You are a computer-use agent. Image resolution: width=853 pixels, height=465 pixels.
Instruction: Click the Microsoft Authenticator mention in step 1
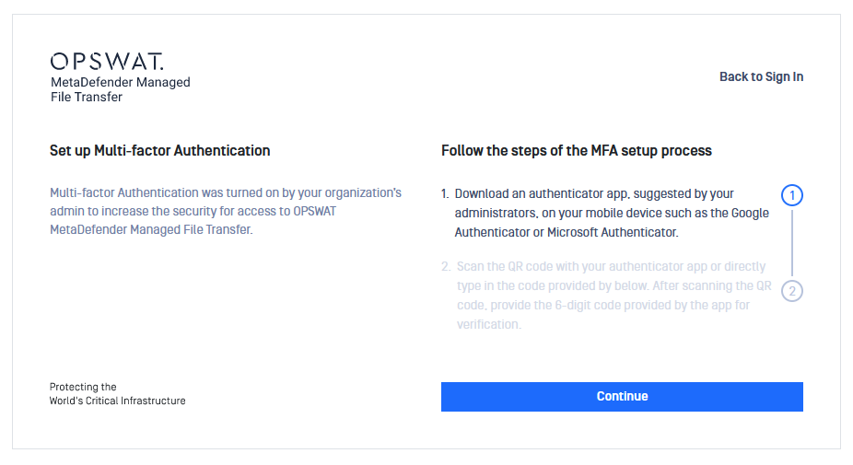[x=612, y=232]
